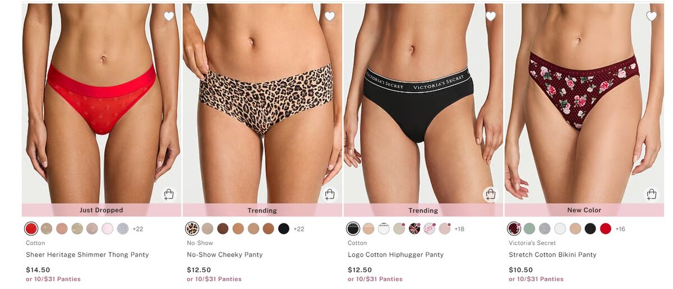Choose leopard print swatch for No-Show Cheeky
The width and height of the screenshot is (673, 289).
point(192,229)
